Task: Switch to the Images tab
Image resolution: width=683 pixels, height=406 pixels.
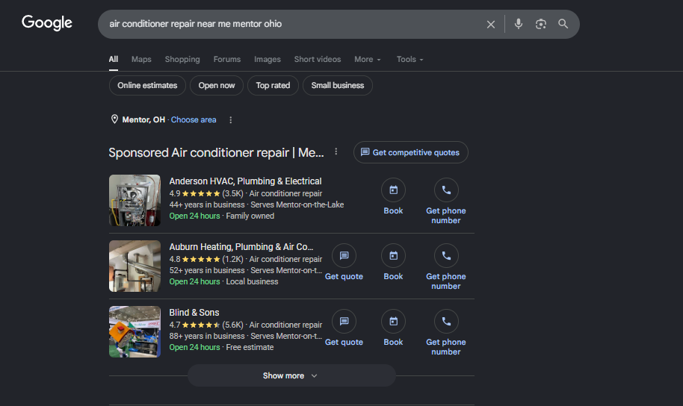Action: (267, 59)
